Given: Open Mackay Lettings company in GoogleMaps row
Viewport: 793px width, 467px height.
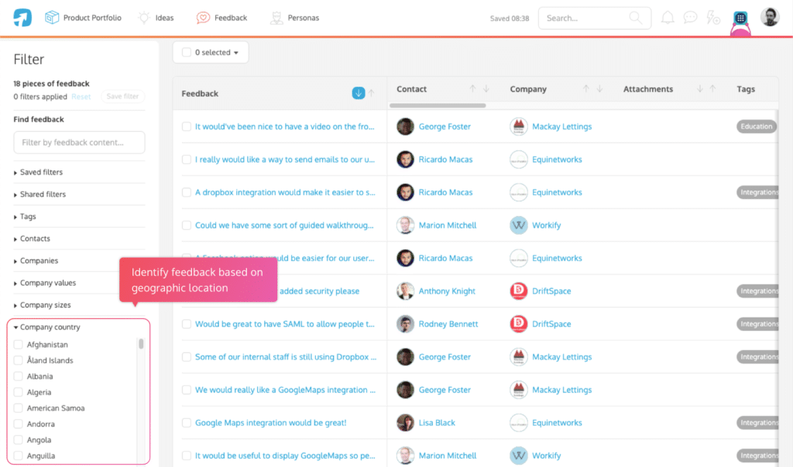Looking at the screenshot, I should click(562, 390).
